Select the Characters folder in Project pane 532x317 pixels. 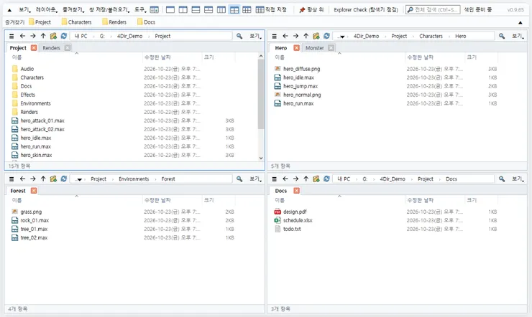point(32,77)
